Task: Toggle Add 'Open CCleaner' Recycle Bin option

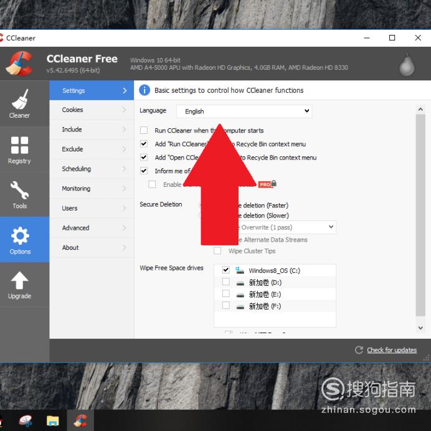Action: coord(144,157)
